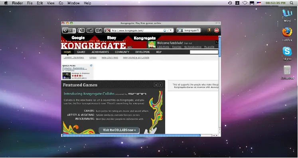This screenshot has height=158, width=298.
Task: Stop loading with the X toolbar button
Action: click(90, 30)
